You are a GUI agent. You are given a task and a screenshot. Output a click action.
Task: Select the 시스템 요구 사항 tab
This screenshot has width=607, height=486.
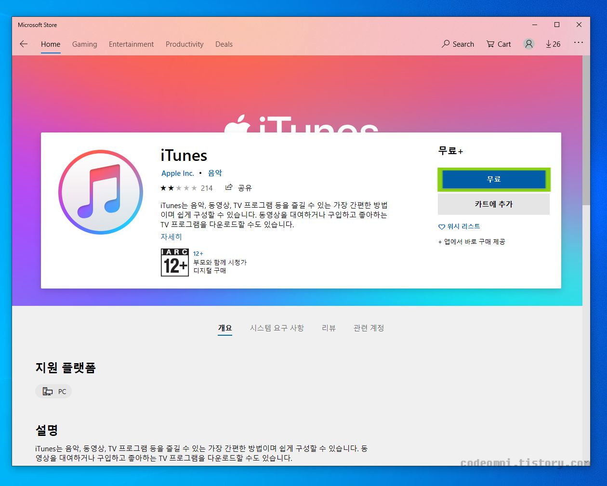(x=277, y=328)
